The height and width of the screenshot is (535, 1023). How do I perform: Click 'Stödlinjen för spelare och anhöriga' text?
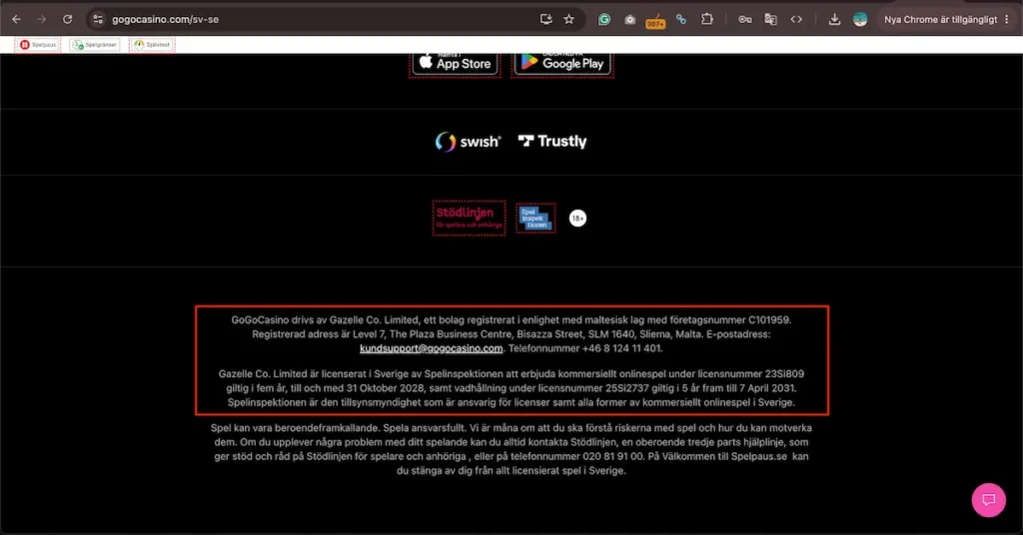coord(387,457)
